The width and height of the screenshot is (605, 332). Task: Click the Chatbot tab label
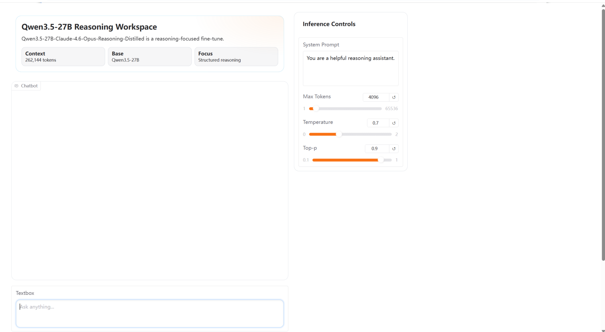click(x=29, y=86)
